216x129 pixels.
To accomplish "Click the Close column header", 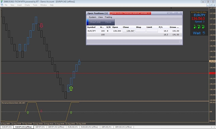I will coord(126,27).
